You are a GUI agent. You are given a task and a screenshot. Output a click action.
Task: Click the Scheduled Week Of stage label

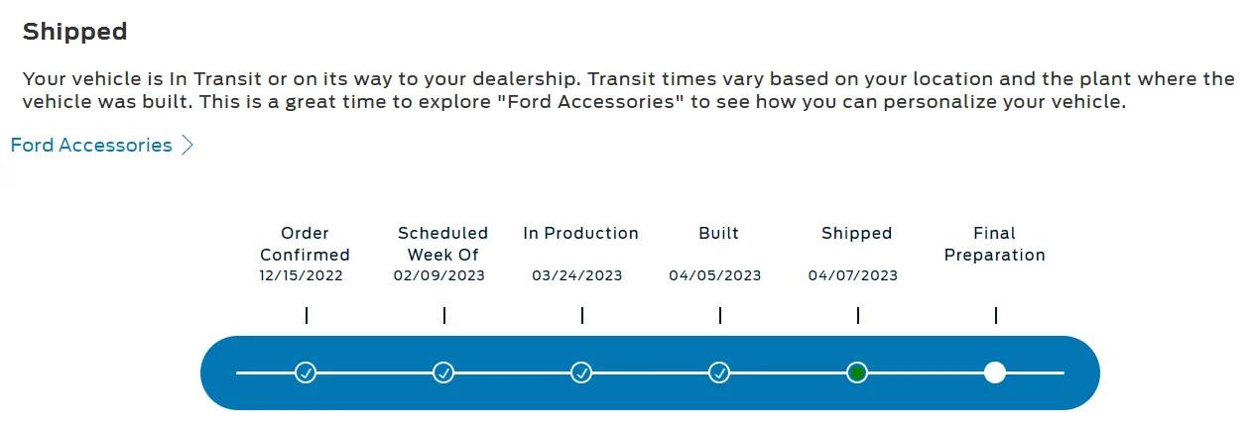click(x=443, y=244)
